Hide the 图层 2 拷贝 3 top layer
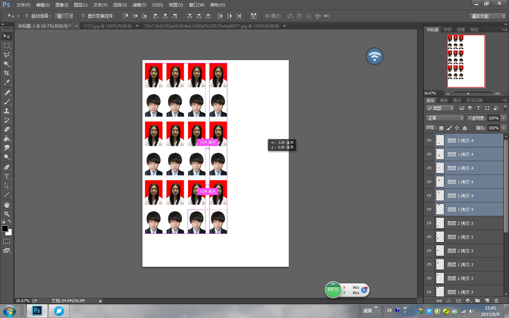509x318 pixels. pyautogui.click(x=429, y=223)
